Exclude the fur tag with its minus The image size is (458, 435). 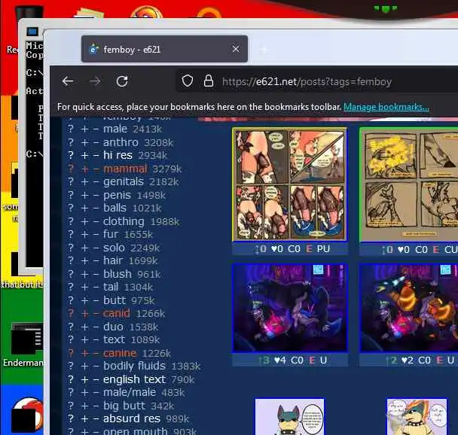coord(96,235)
